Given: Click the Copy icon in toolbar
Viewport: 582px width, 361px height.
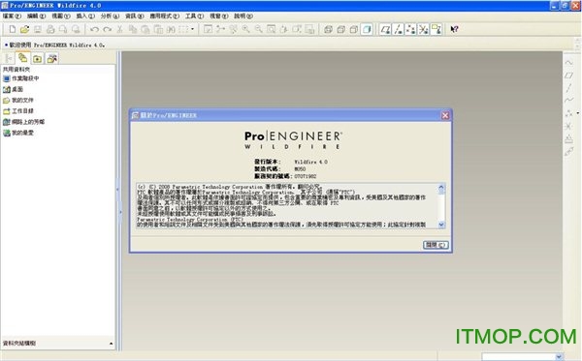Looking at the screenshot, I should click(133, 29).
